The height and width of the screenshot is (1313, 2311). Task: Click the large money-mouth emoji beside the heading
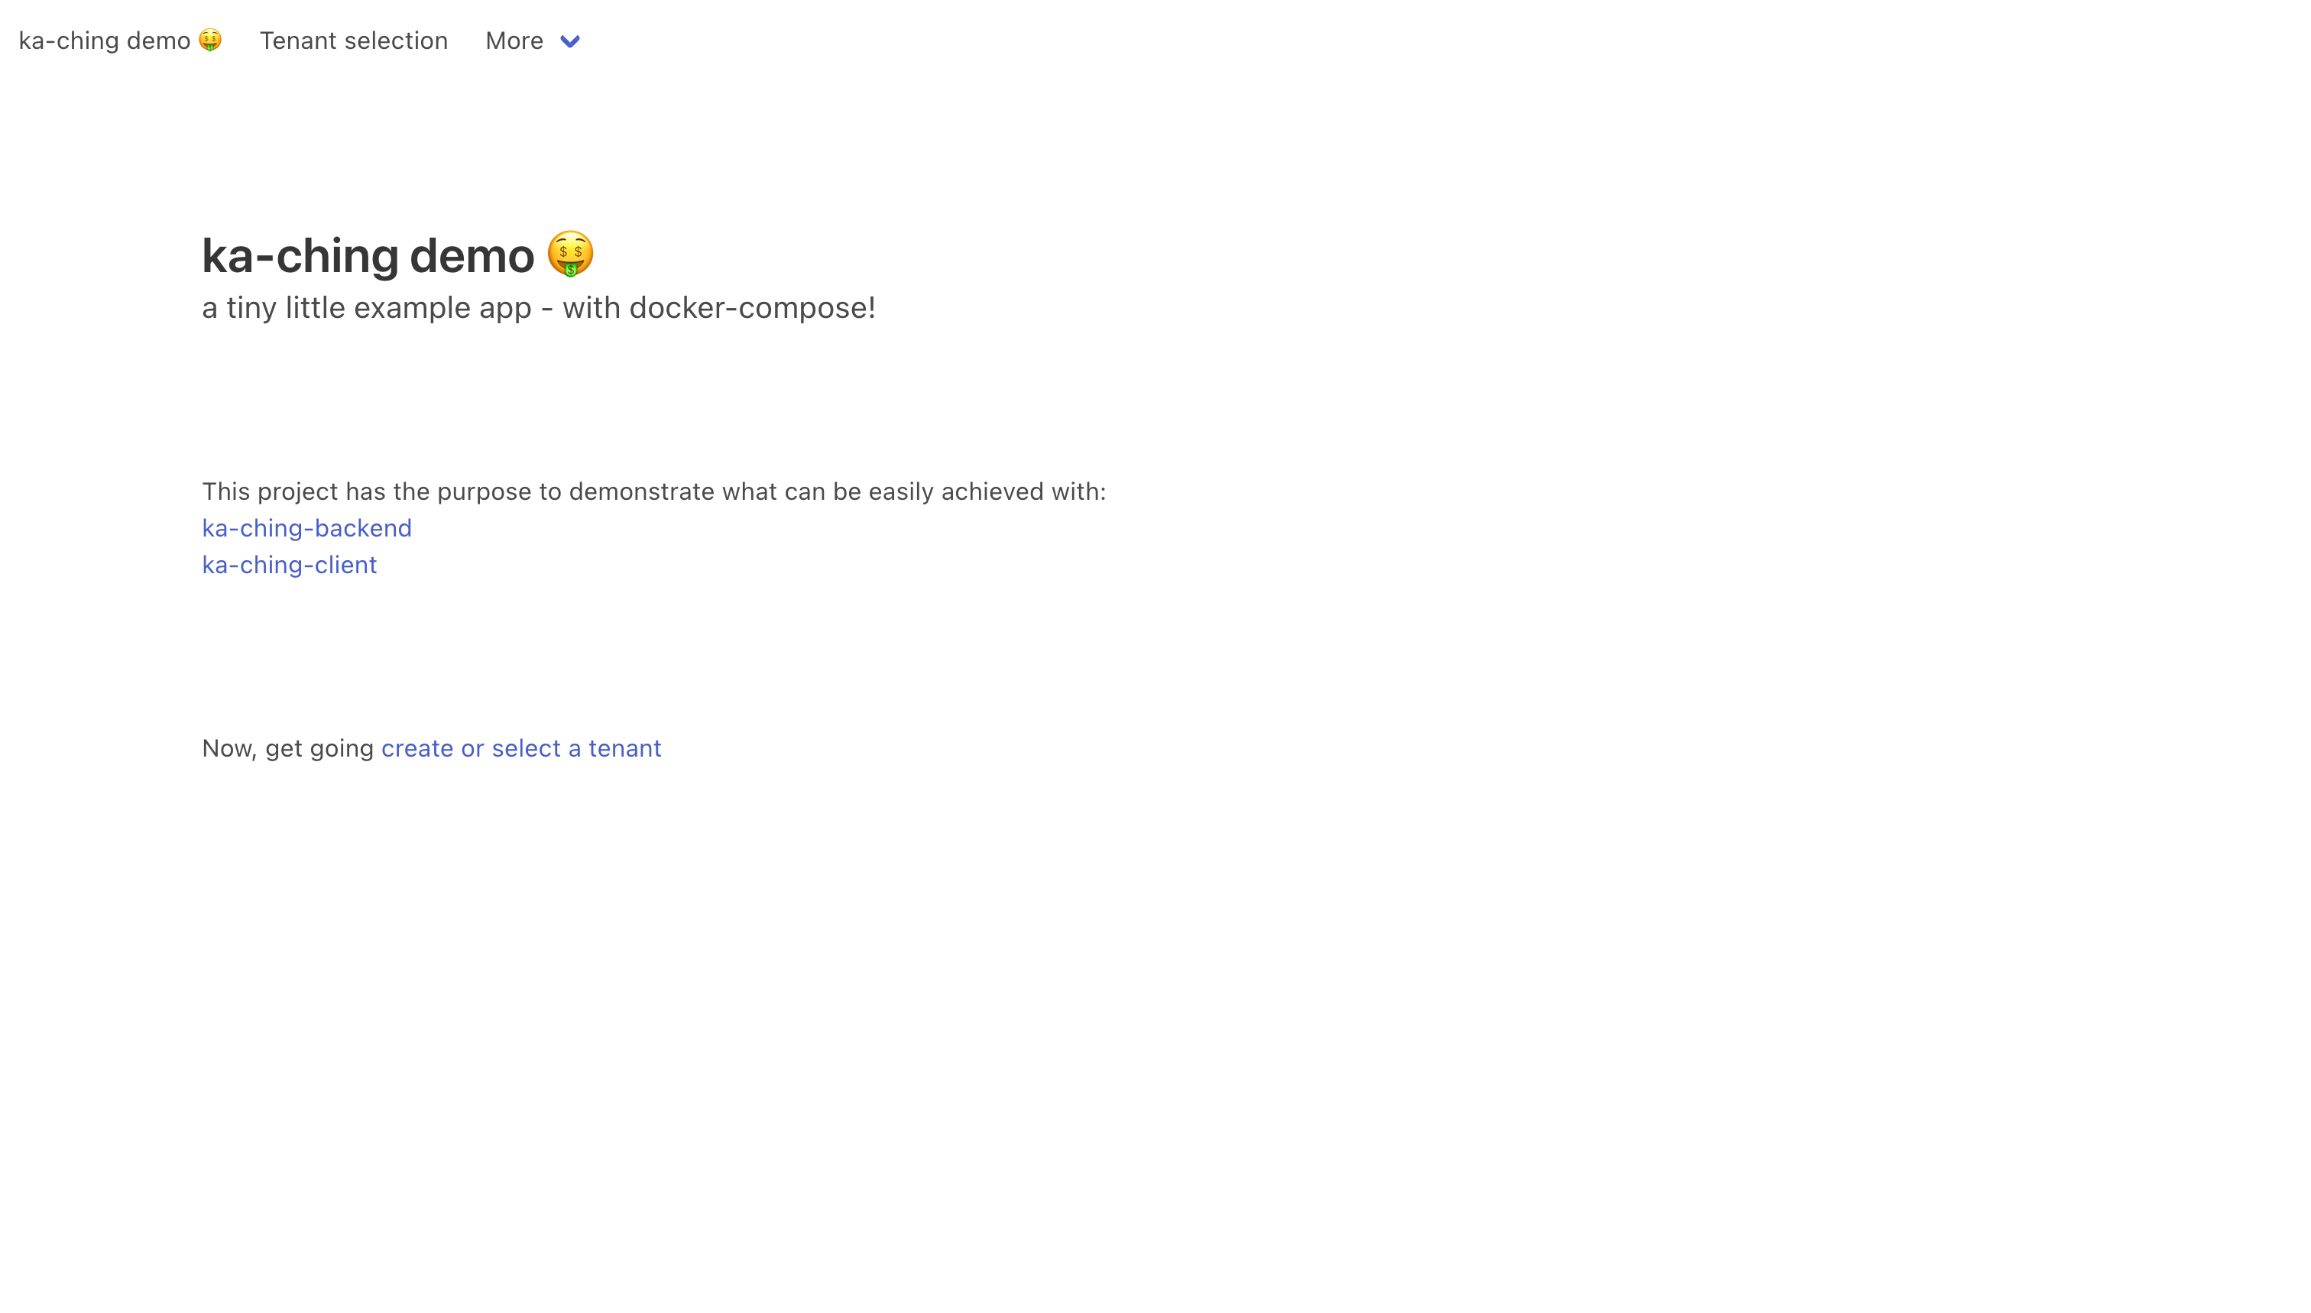(x=570, y=254)
